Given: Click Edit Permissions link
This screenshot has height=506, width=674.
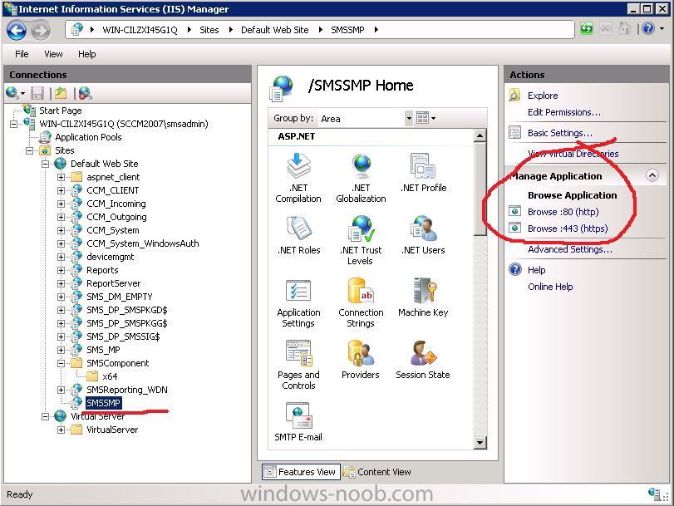Looking at the screenshot, I should coord(564,112).
